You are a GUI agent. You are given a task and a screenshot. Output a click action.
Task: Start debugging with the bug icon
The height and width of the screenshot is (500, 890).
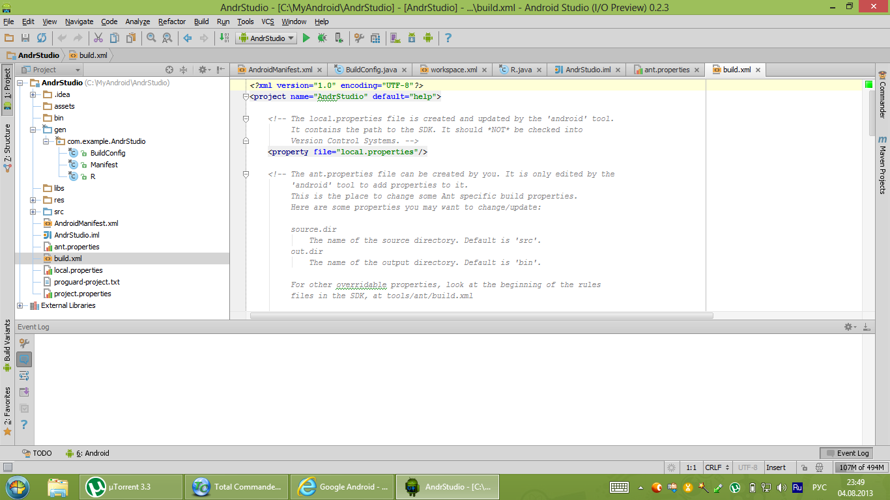coord(322,38)
